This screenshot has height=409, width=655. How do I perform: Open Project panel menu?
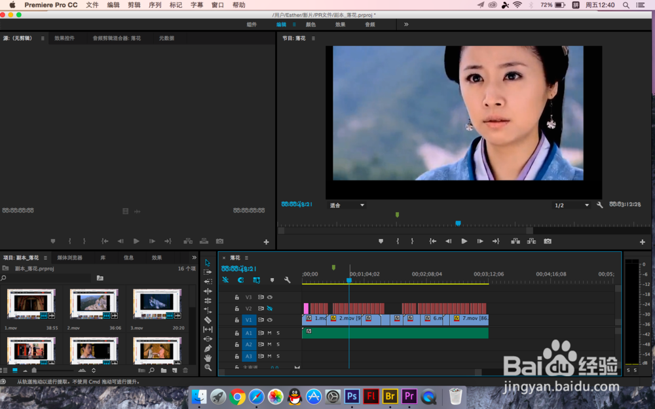[46, 258]
